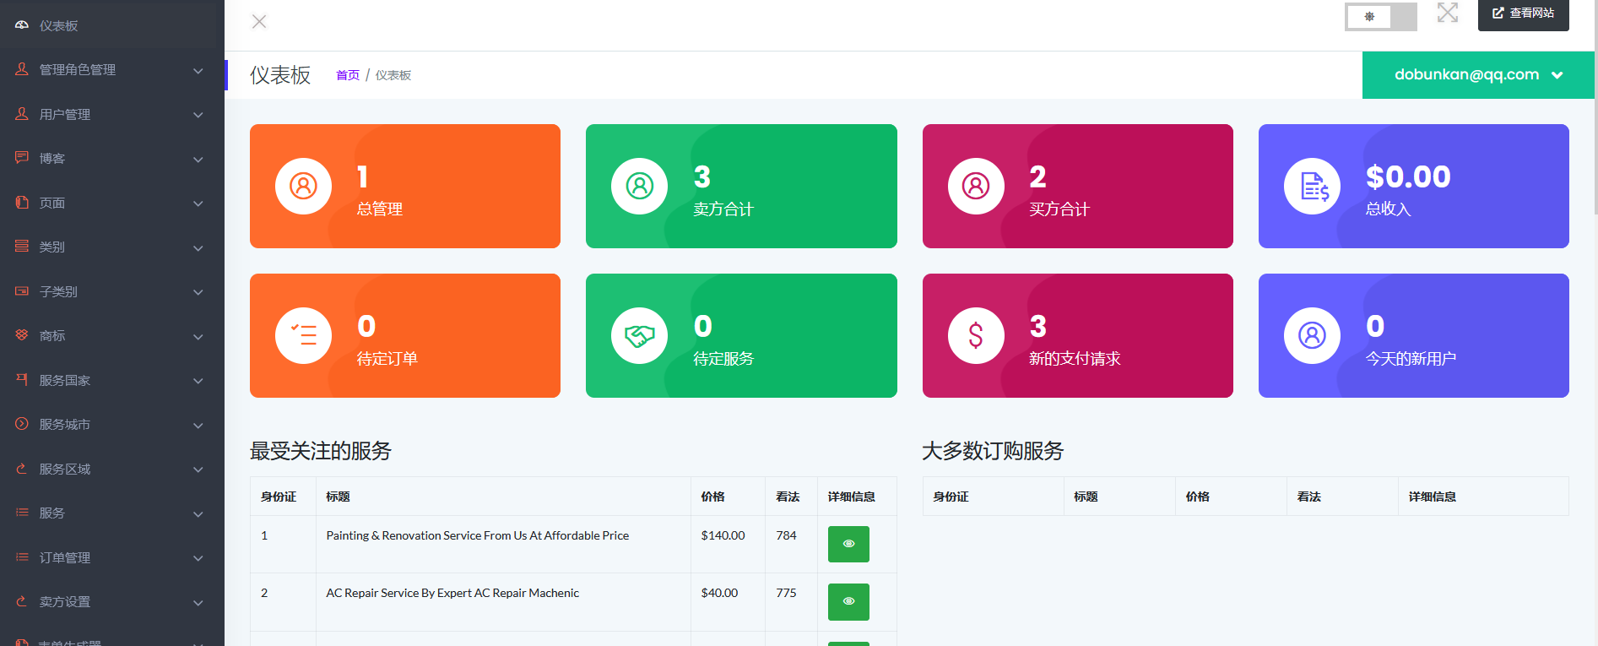Click the 最受关注的服务 heading
The width and height of the screenshot is (1598, 646).
click(x=321, y=451)
